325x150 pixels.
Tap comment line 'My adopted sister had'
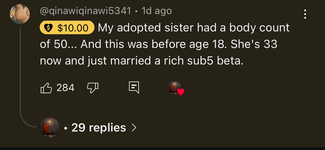coord(194,28)
